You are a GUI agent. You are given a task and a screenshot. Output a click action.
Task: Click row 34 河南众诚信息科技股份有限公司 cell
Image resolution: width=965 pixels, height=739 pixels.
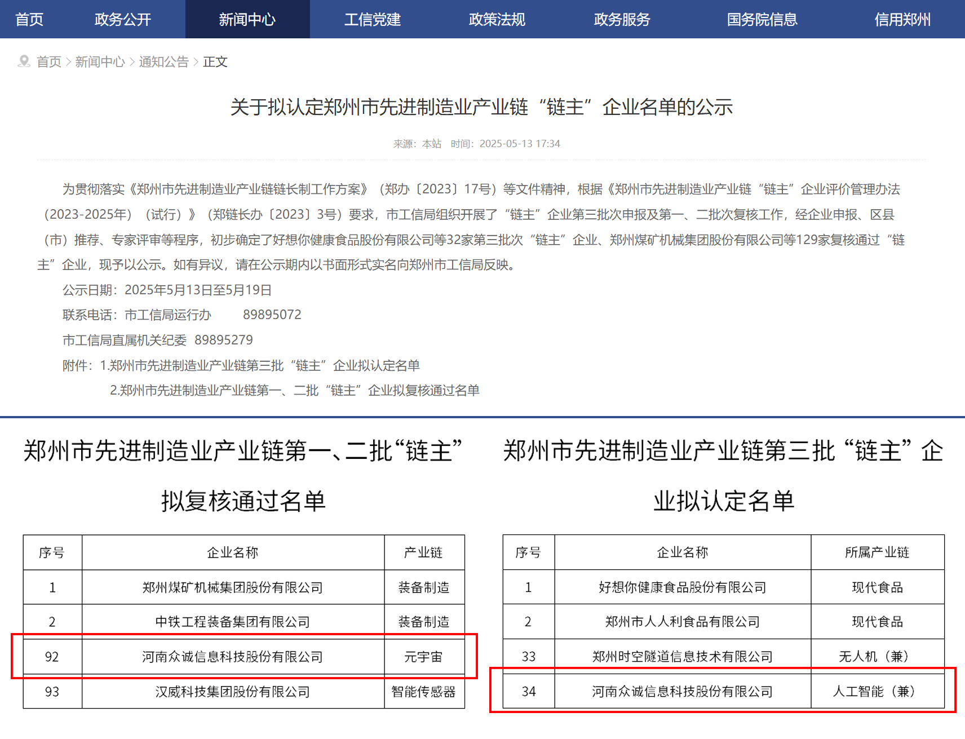tap(683, 692)
